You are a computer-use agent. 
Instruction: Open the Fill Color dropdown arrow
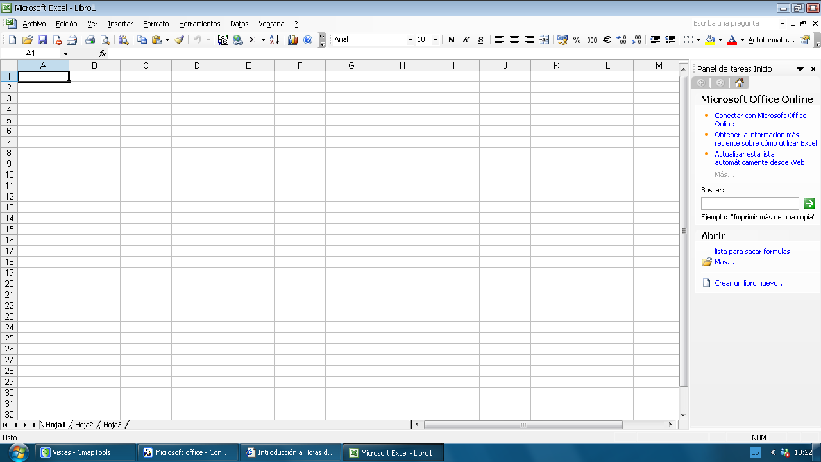[720, 40]
